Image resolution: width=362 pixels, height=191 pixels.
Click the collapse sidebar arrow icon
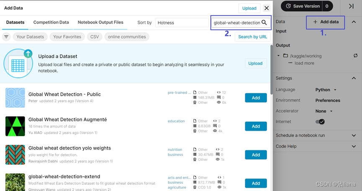(x=351, y=6)
